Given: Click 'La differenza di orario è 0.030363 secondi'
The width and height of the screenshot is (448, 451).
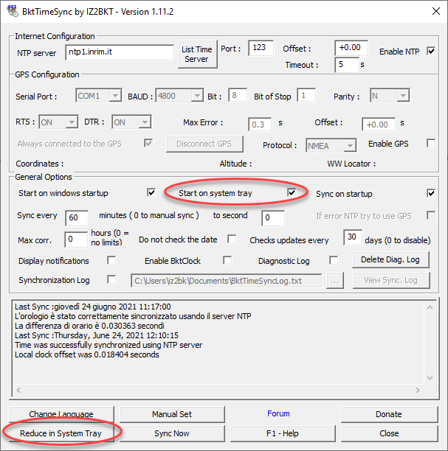Looking at the screenshot, I should tap(89, 326).
